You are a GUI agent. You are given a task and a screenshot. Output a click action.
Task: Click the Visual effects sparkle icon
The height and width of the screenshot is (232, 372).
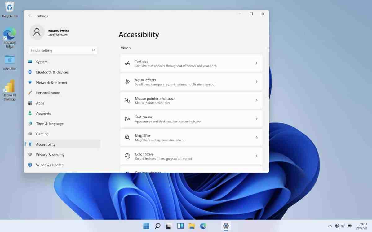point(127,82)
